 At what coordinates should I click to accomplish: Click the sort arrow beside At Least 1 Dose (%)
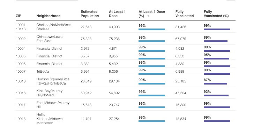pos(148,16)
